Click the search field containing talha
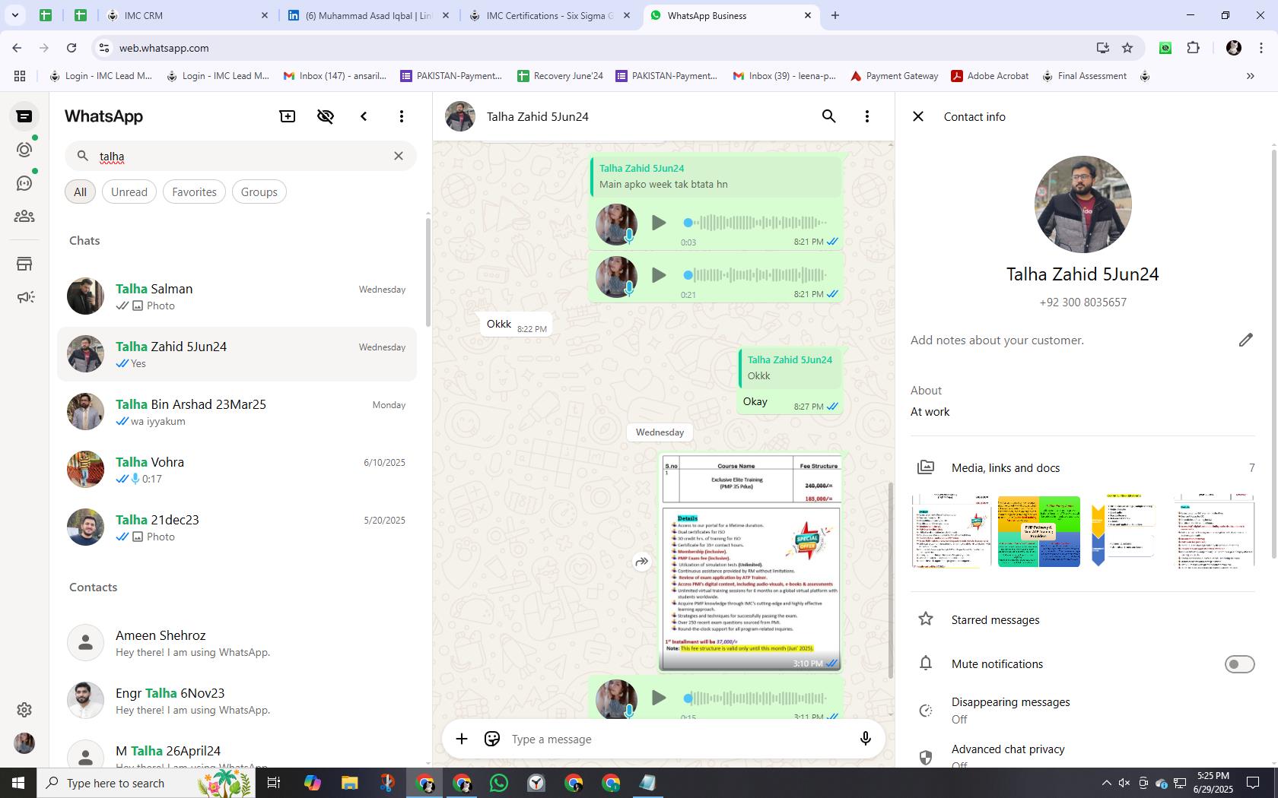The image size is (1278, 798). point(240,156)
